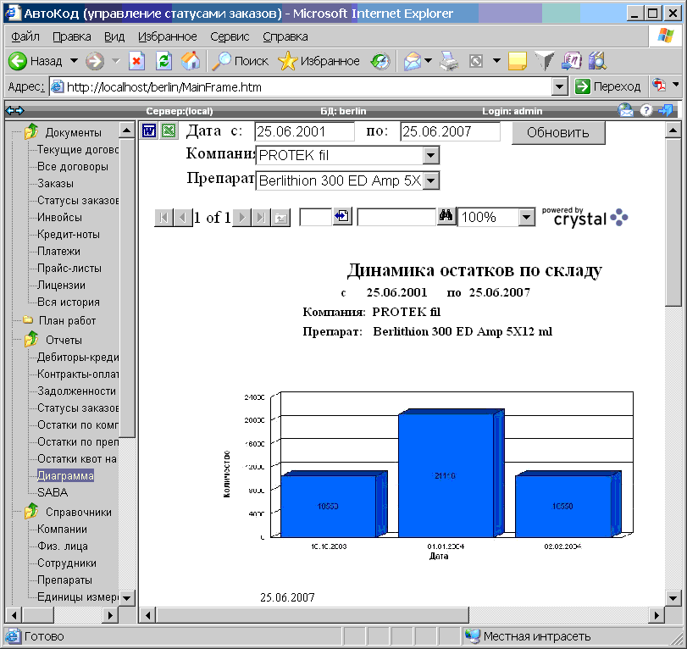
Task: Click the go-to-page icon in report toolbar
Action: pos(342,217)
